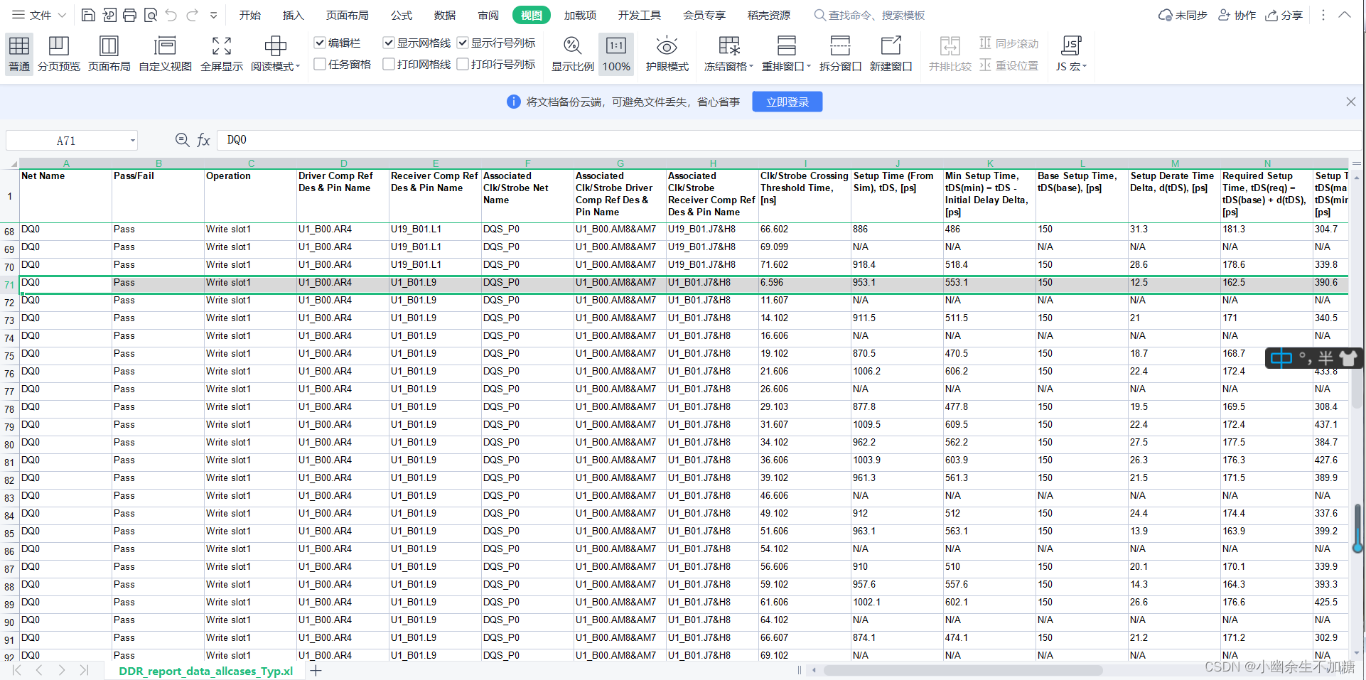
Task: Open the Review (审阅) ribbon tab
Action: 488,15
